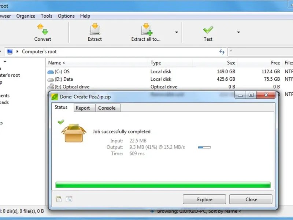
Task: Click the refresh arrows icon in the address bar
Action: click(222, 52)
